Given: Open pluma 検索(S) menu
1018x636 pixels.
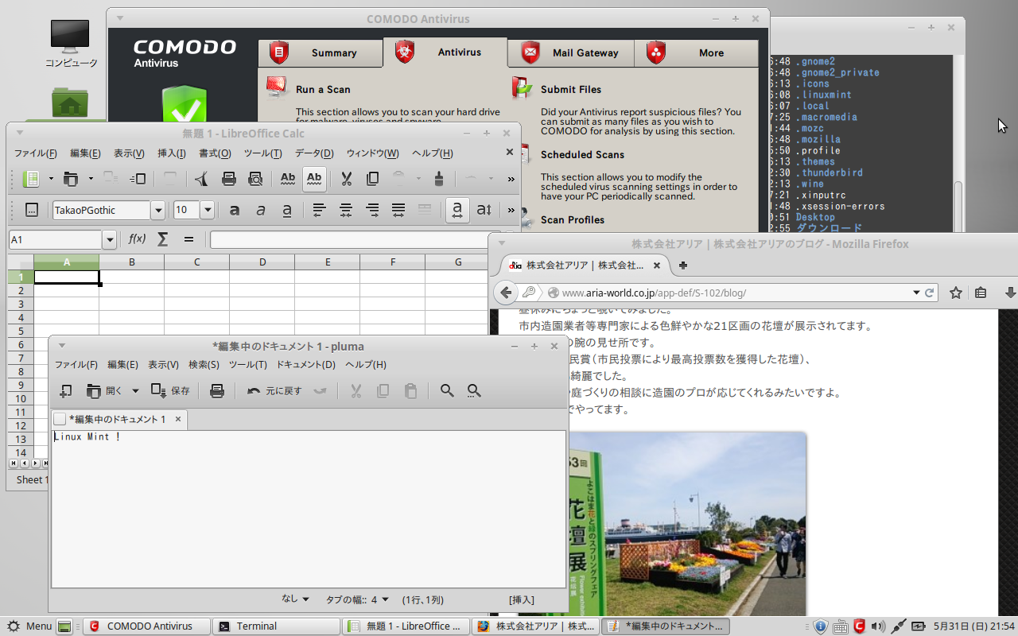Looking at the screenshot, I should pos(204,365).
